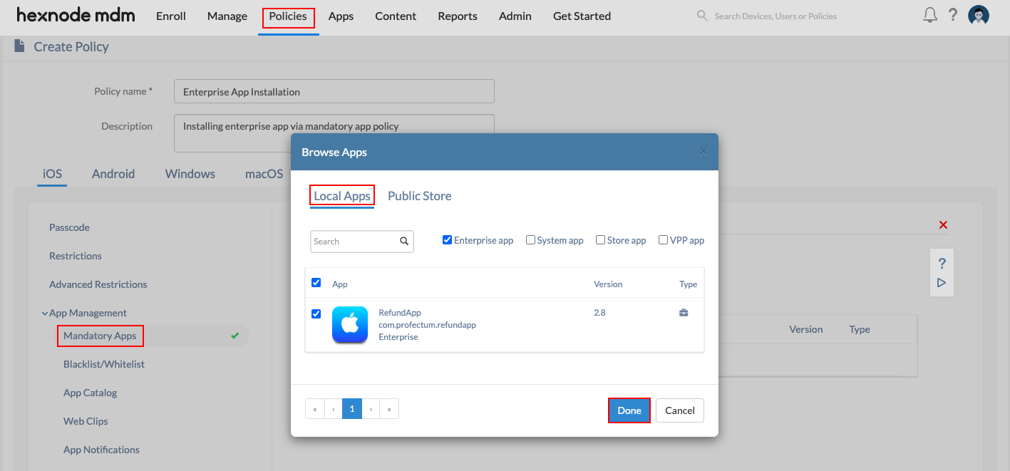This screenshot has width=1010, height=471.
Task: Select Mandatory Apps in sidebar
Action: click(101, 336)
